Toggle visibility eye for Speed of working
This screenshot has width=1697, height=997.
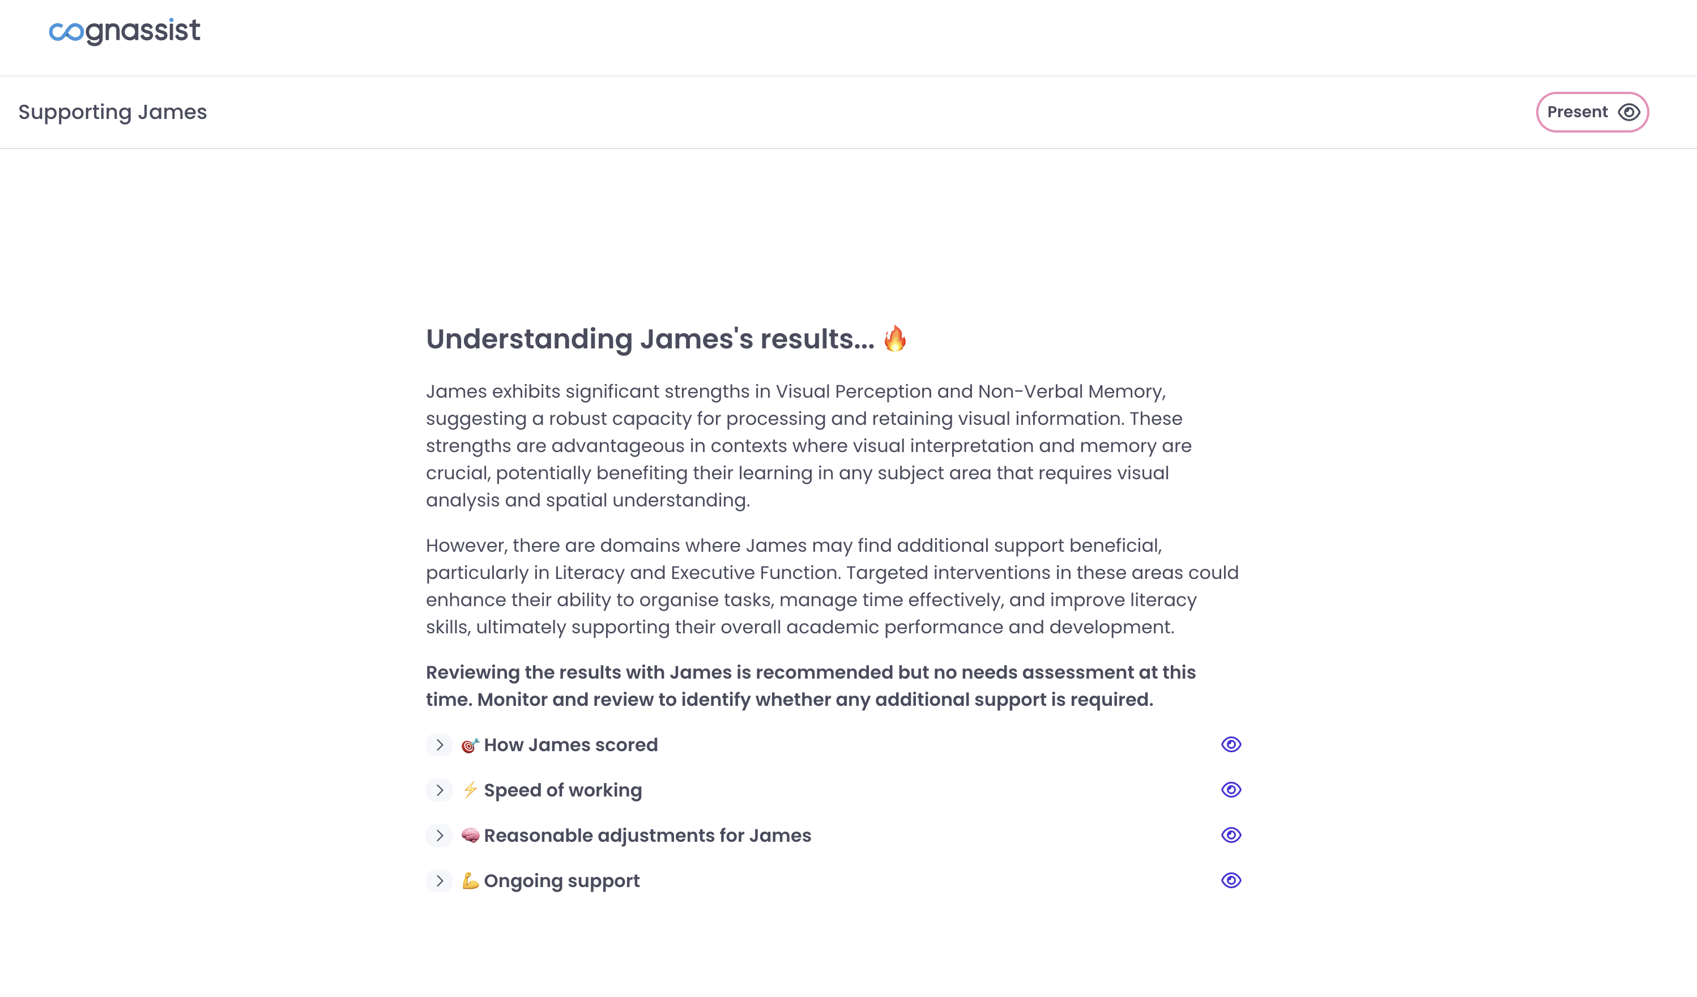coord(1230,790)
